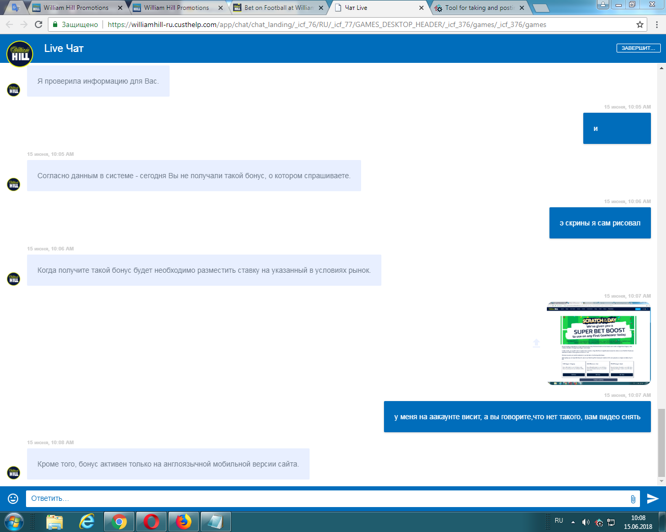Show hidden system tray icons
The image size is (666, 532).
tap(573, 522)
